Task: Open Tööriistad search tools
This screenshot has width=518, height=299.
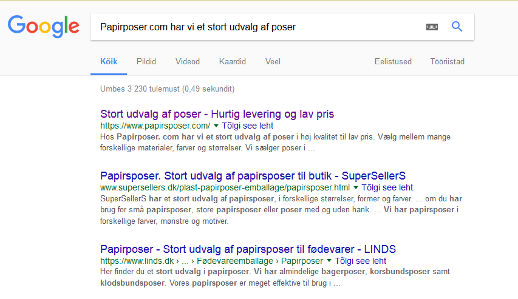Action: 448,62
